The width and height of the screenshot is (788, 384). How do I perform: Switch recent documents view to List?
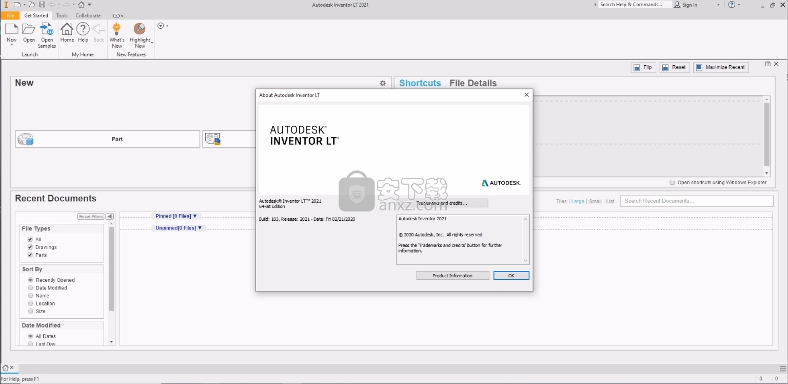(x=610, y=201)
